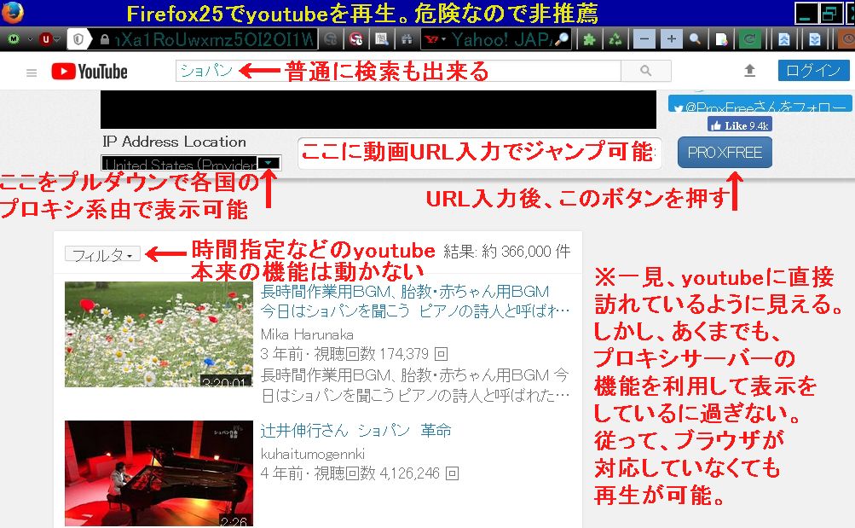855x528 pixels.
Task: Click the magnifier in Yahoo search box
Action: pos(562,39)
